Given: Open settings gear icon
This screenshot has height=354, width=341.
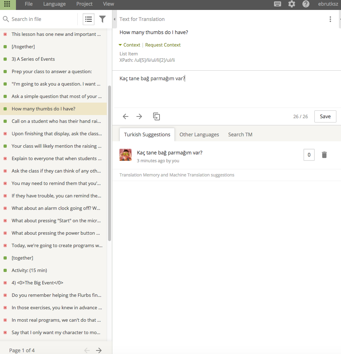Looking at the screenshot, I should 292,4.
